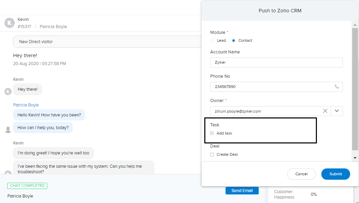Screen dimensions: 359x203
Task: Select the Contact module radio button
Action: pos(233,40)
